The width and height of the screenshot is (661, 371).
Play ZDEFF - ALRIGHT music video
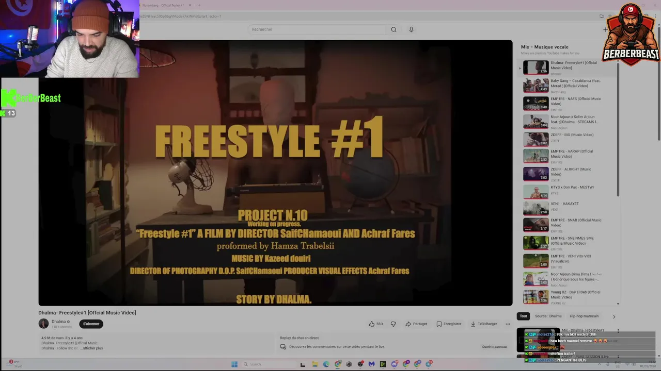568,174
